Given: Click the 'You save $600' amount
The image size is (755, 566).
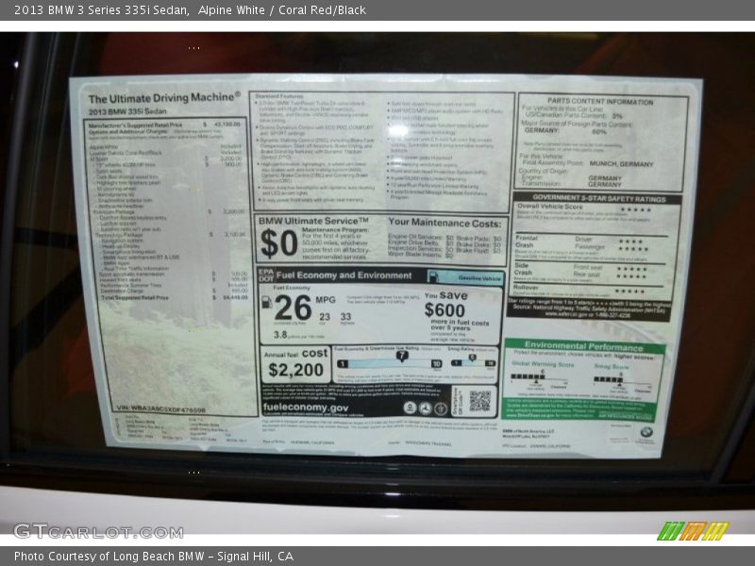Looking at the screenshot, I should click(445, 310).
